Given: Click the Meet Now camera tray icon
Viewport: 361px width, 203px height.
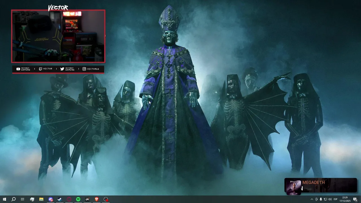Looking at the screenshot, I should (x=316, y=199).
